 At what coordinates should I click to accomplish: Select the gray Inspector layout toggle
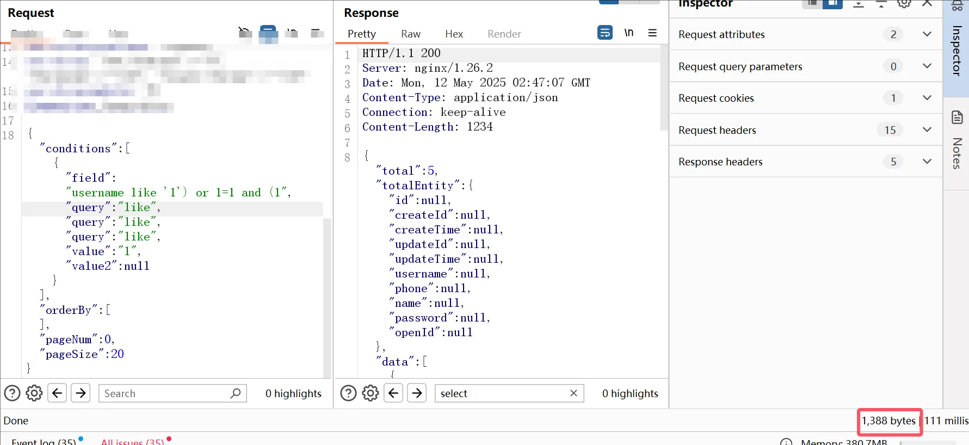pos(812,4)
